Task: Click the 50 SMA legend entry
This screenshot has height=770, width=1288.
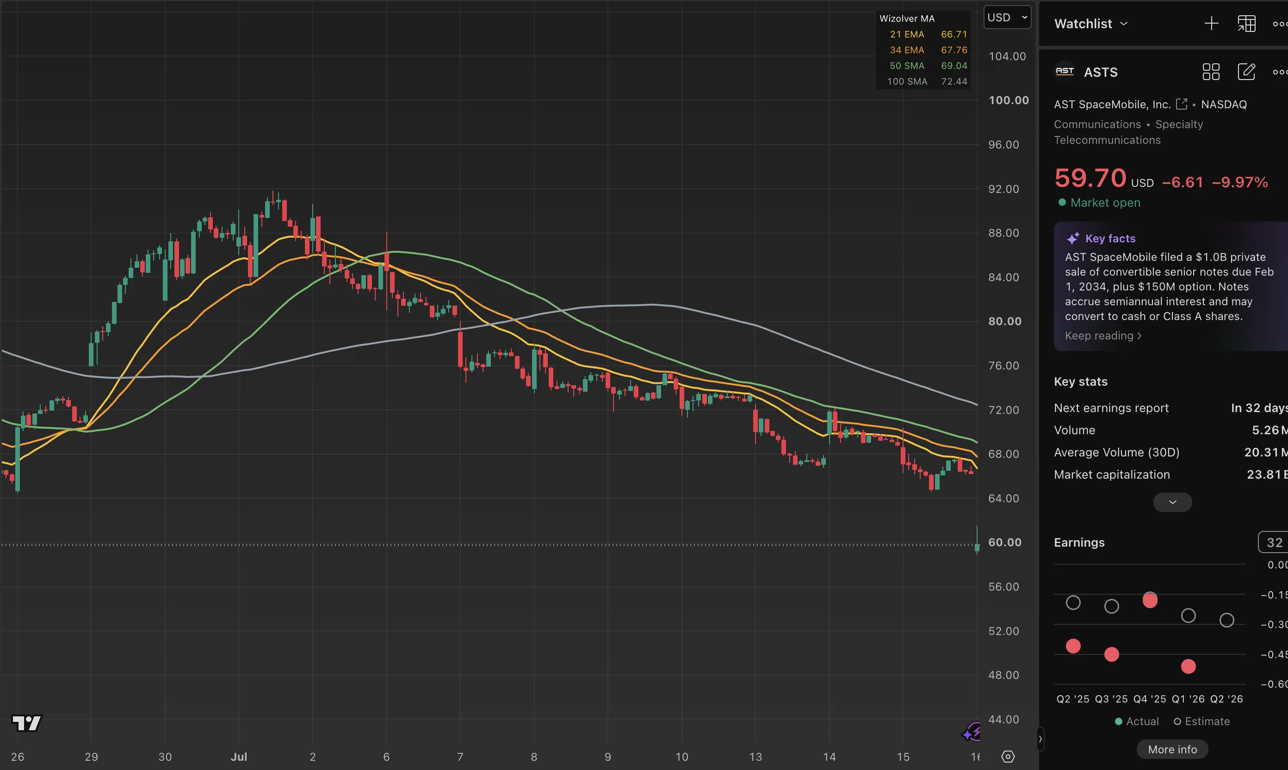Action: point(928,65)
